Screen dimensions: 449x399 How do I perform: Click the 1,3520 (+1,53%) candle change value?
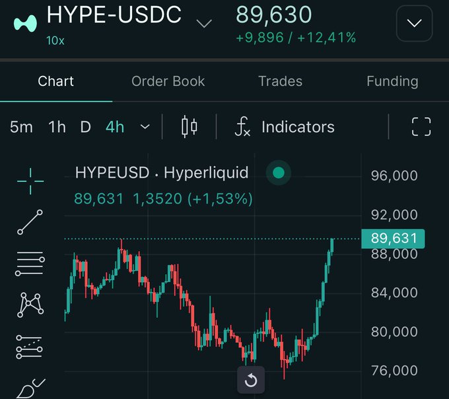[193, 198]
